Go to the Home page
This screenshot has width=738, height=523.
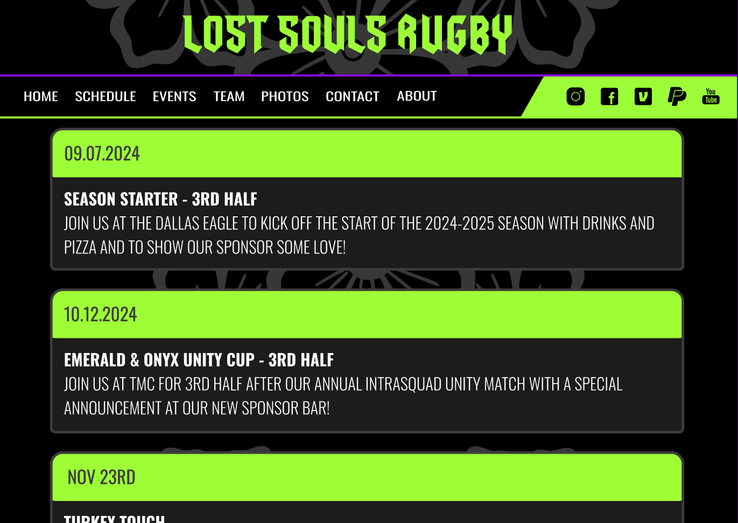point(41,97)
